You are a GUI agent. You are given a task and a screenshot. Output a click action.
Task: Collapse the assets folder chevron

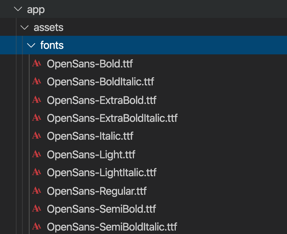click(x=24, y=28)
